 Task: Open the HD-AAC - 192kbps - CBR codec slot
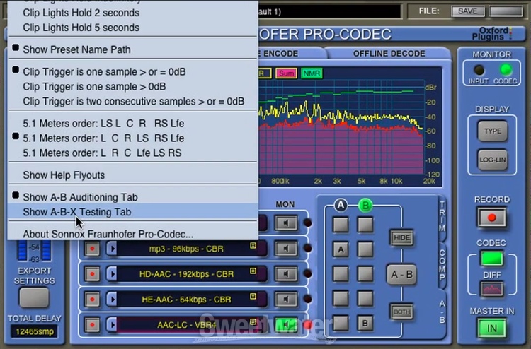tap(186, 274)
